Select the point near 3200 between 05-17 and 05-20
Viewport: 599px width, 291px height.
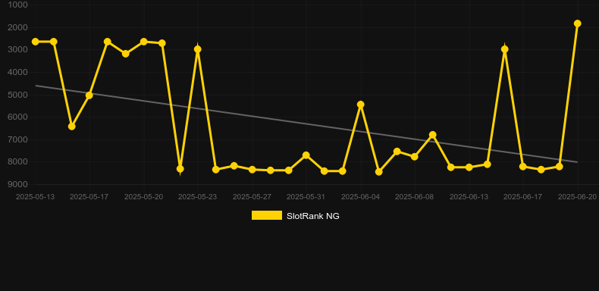click(126, 54)
